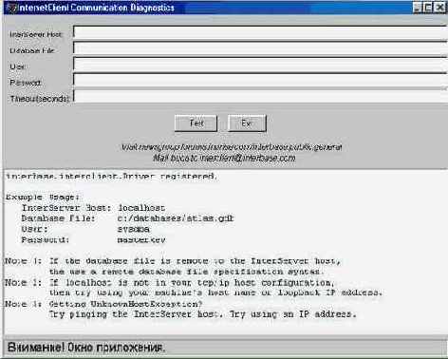This screenshot has height=359, width=448.
Task: Click the note about remote database file
Action: 173,261
